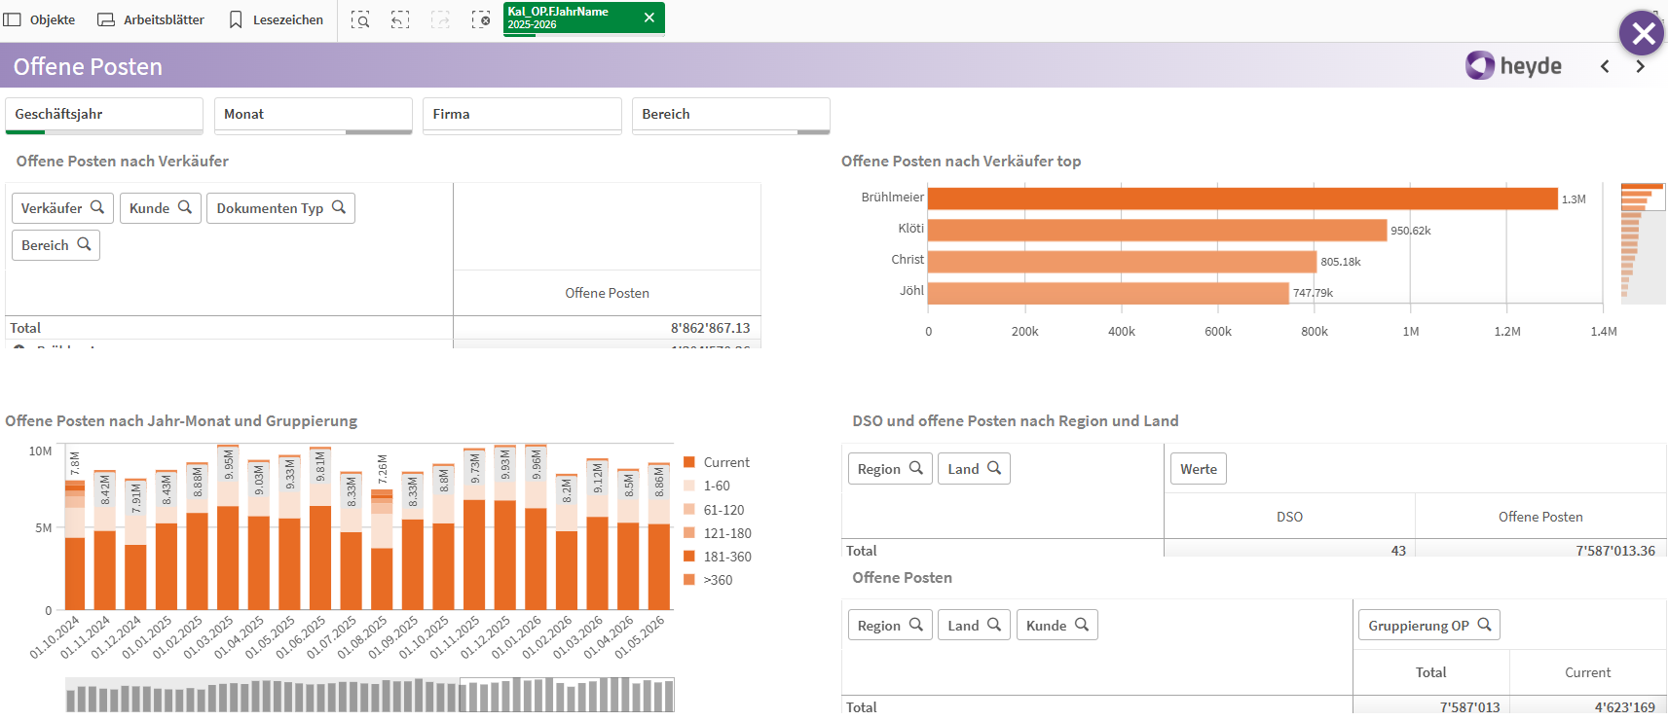The image size is (1668, 721).
Task: Go to the previous sheet arrow
Action: pos(1605,66)
